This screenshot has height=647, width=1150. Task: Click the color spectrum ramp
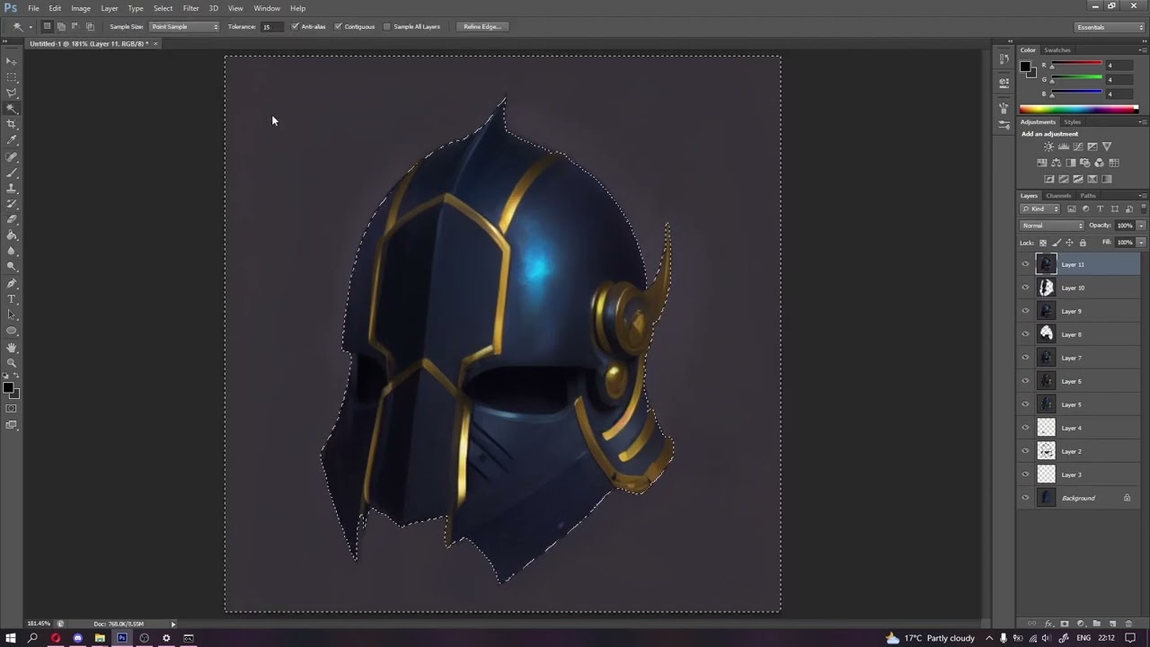click(1079, 109)
